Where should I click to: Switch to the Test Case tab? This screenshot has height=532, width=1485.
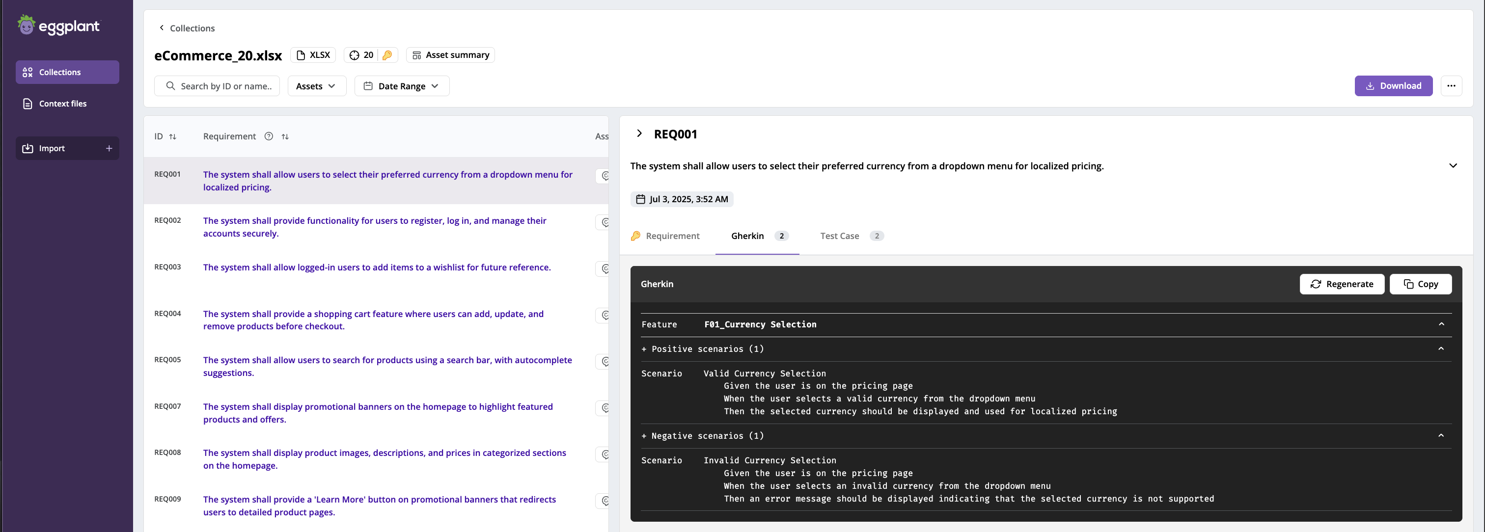pyautogui.click(x=851, y=236)
